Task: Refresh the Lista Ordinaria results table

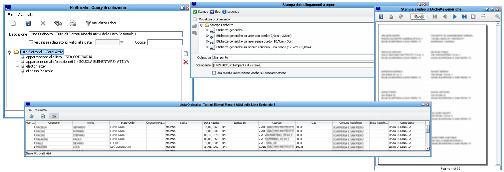Action: coord(32,116)
